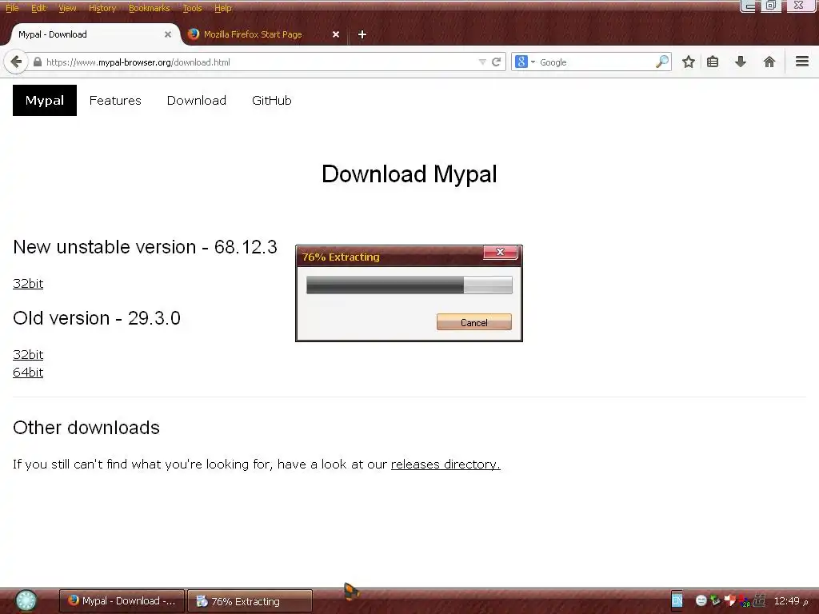Switch to Mypal - Download taskbar button
The height and width of the screenshot is (614, 819).
pos(122,601)
